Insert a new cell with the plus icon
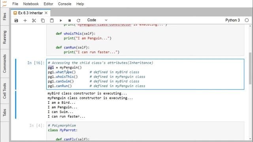This screenshot has width=253, height=142. pyautogui.click(x=25, y=21)
